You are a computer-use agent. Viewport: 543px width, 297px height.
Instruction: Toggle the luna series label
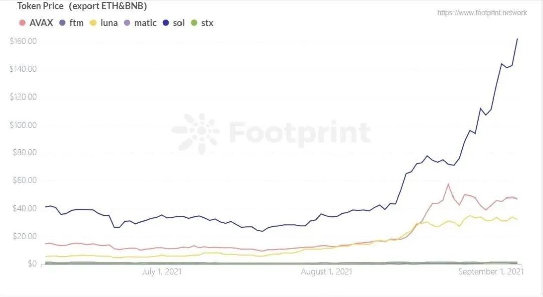point(109,23)
